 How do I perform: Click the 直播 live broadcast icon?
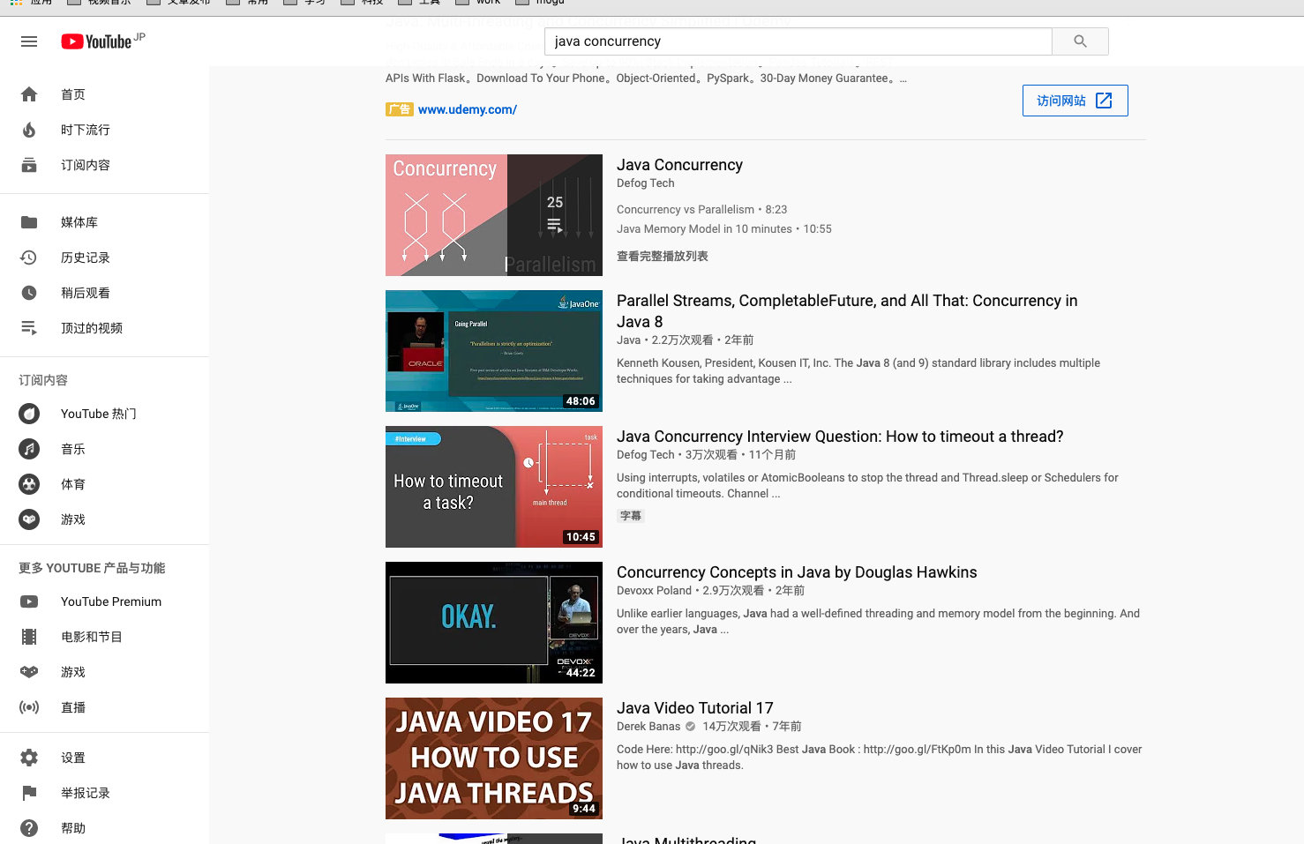click(x=29, y=707)
